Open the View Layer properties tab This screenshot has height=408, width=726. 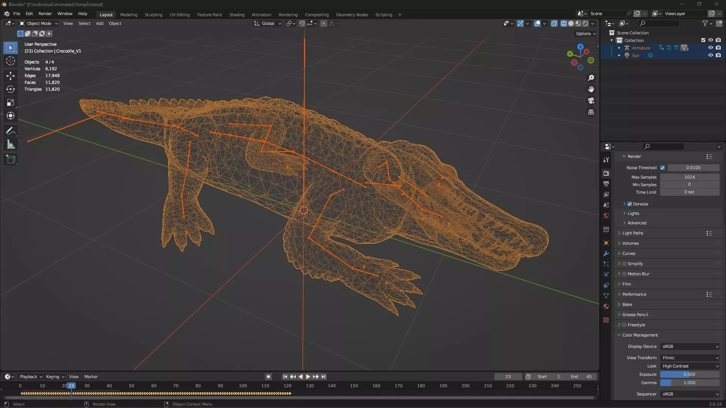coord(606,195)
